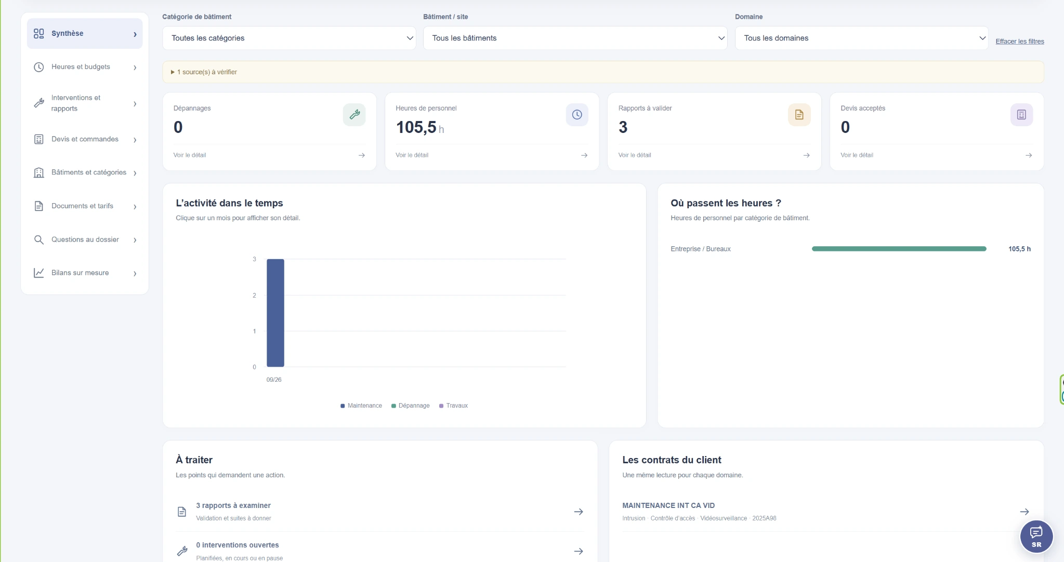Click the list icon beside Devis et commandes

pos(39,139)
